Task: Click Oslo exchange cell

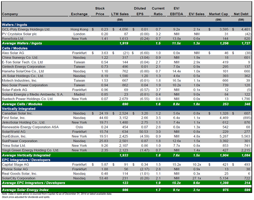Action: pyautogui.click(x=79, y=127)
